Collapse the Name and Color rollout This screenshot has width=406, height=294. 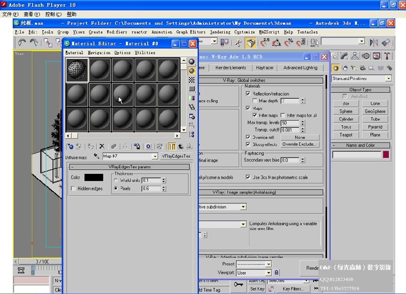coord(360,145)
